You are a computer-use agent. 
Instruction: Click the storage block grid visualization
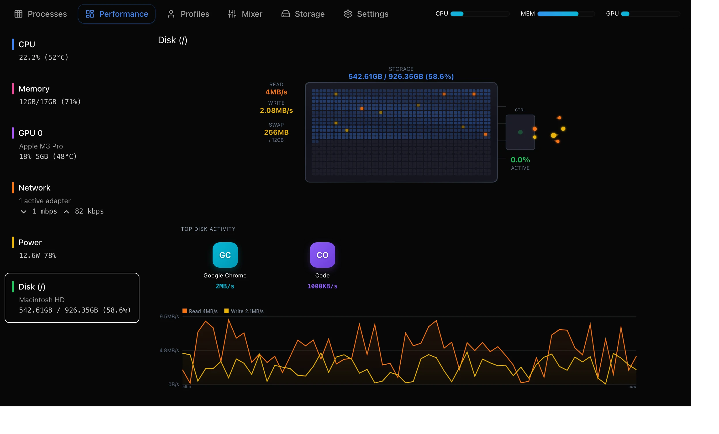tap(401, 132)
